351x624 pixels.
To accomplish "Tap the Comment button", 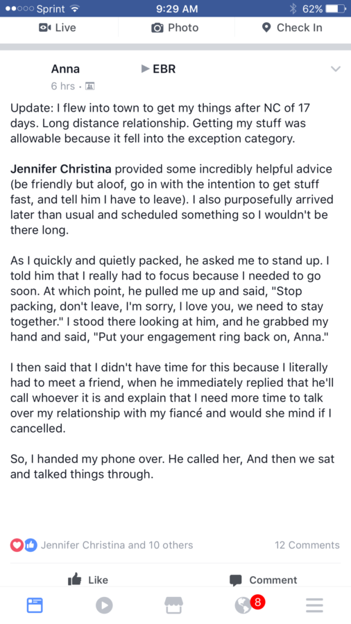I will pyautogui.click(x=264, y=580).
